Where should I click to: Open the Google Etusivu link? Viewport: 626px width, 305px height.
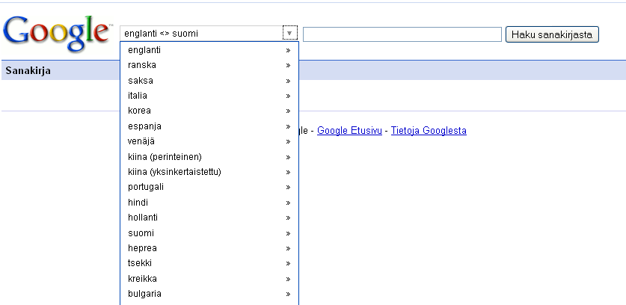point(349,131)
